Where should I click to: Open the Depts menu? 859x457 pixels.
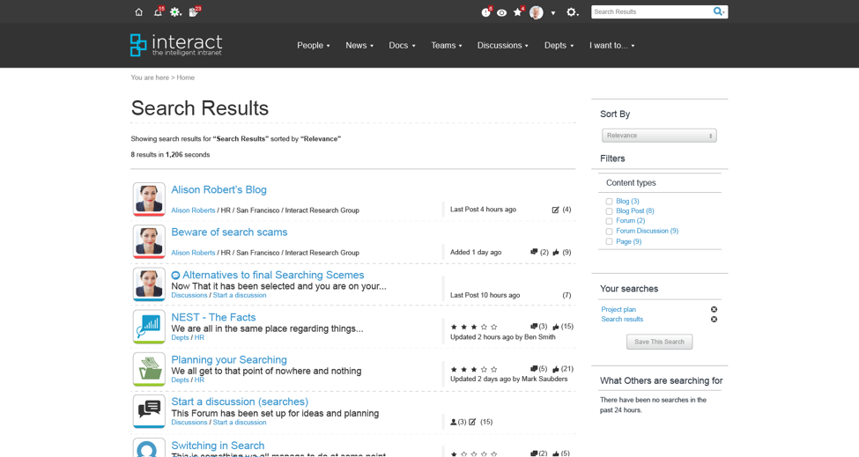(559, 46)
